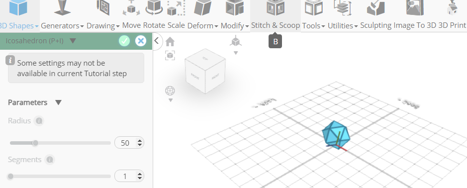The height and width of the screenshot is (188, 467).
Task: Click the Image To 3D label
Action: tap(415, 26)
